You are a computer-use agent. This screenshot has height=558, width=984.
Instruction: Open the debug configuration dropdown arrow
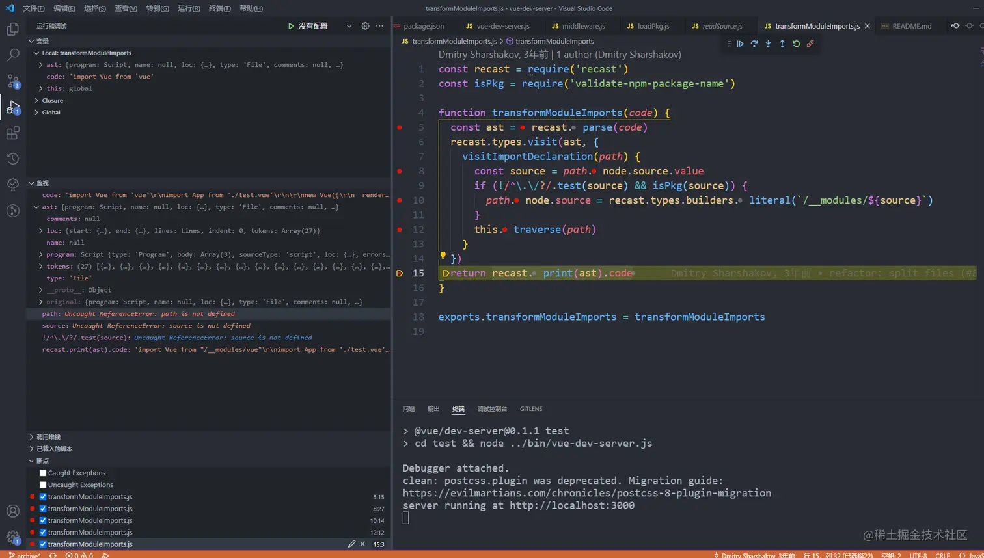click(349, 26)
